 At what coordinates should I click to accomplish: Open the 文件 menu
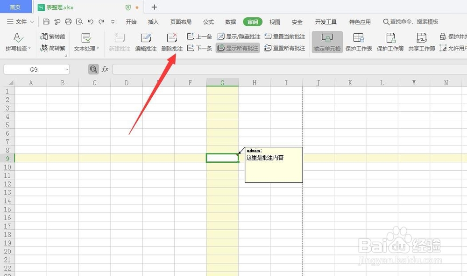(x=20, y=22)
